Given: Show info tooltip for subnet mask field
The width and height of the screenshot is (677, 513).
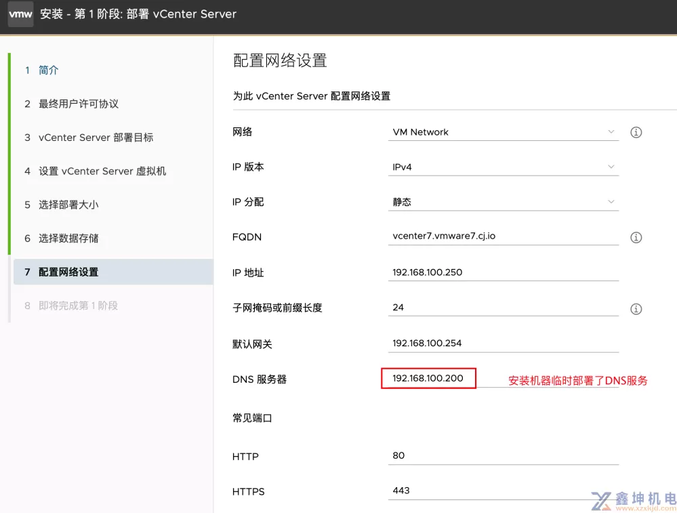Looking at the screenshot, I should coord(636,309).
